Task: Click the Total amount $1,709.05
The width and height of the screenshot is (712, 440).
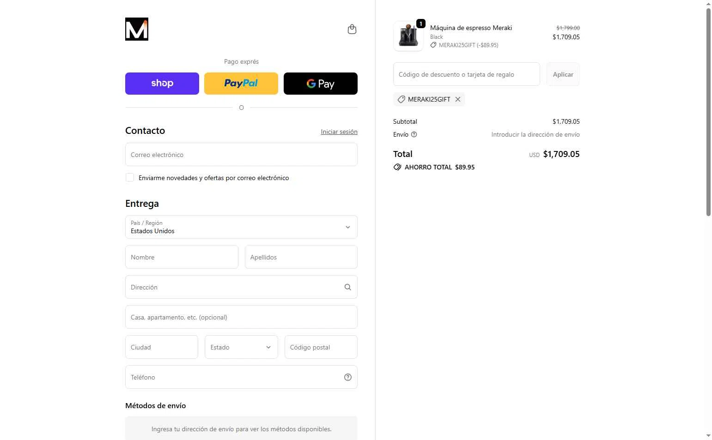Action: pos(561,154)
